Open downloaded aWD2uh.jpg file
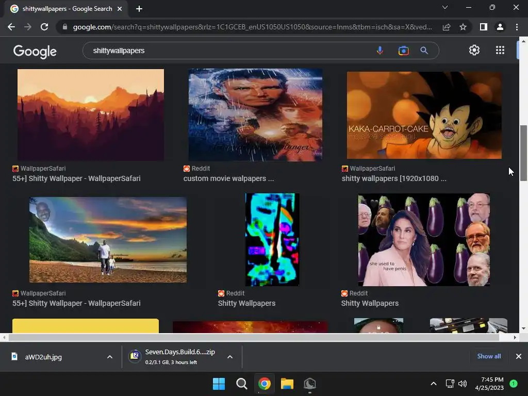Viewport: 528px width, 396px height. [x=43, y=357]
